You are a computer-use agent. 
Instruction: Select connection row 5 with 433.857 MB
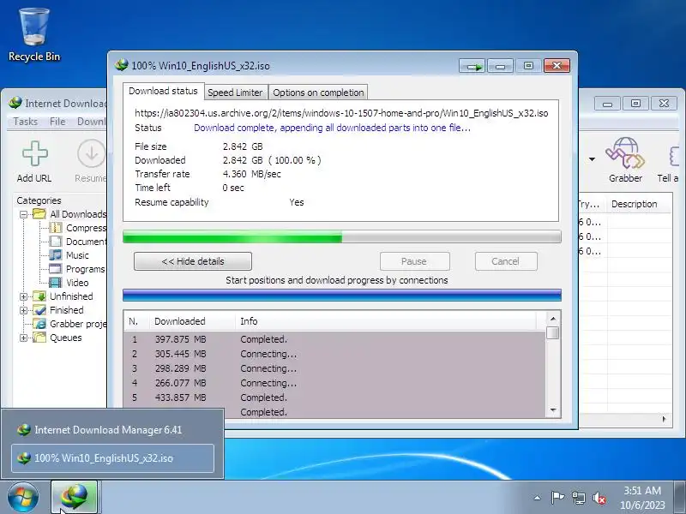coord(334,397)
